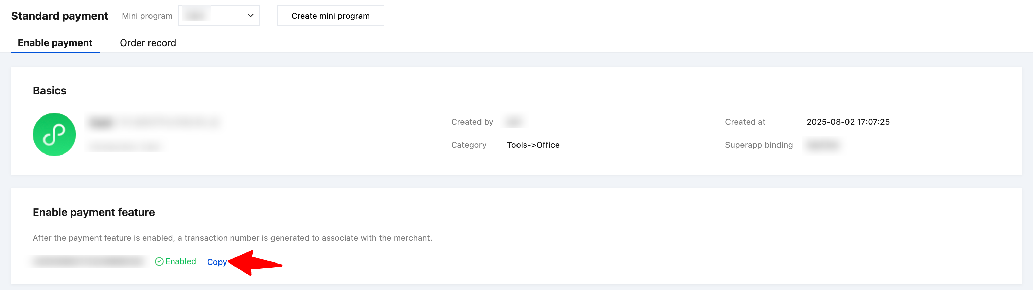Click the Created at timestamp value

848,122
